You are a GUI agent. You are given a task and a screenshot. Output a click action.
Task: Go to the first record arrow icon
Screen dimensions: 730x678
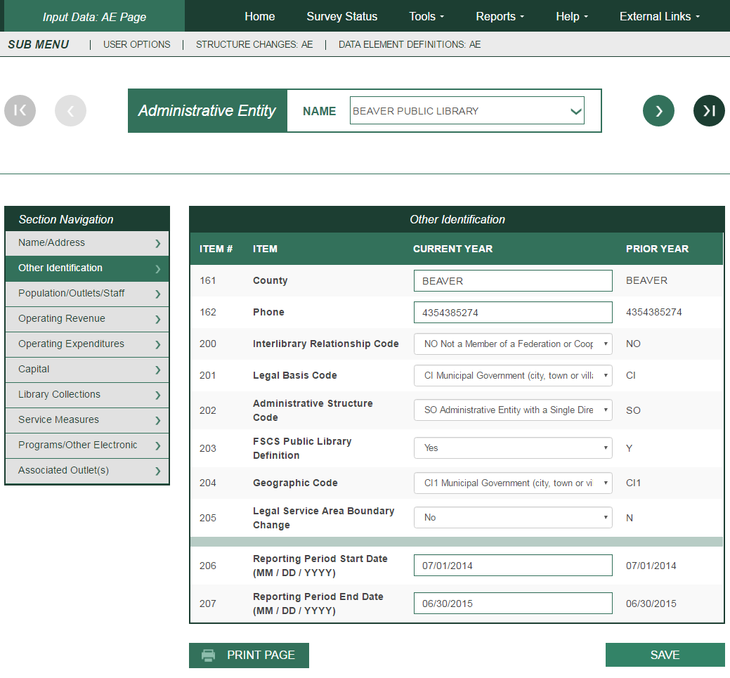(x=20, y=110)
